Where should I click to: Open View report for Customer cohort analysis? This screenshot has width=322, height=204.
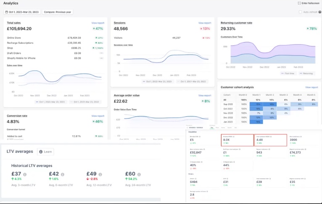[x=311, y=87]
